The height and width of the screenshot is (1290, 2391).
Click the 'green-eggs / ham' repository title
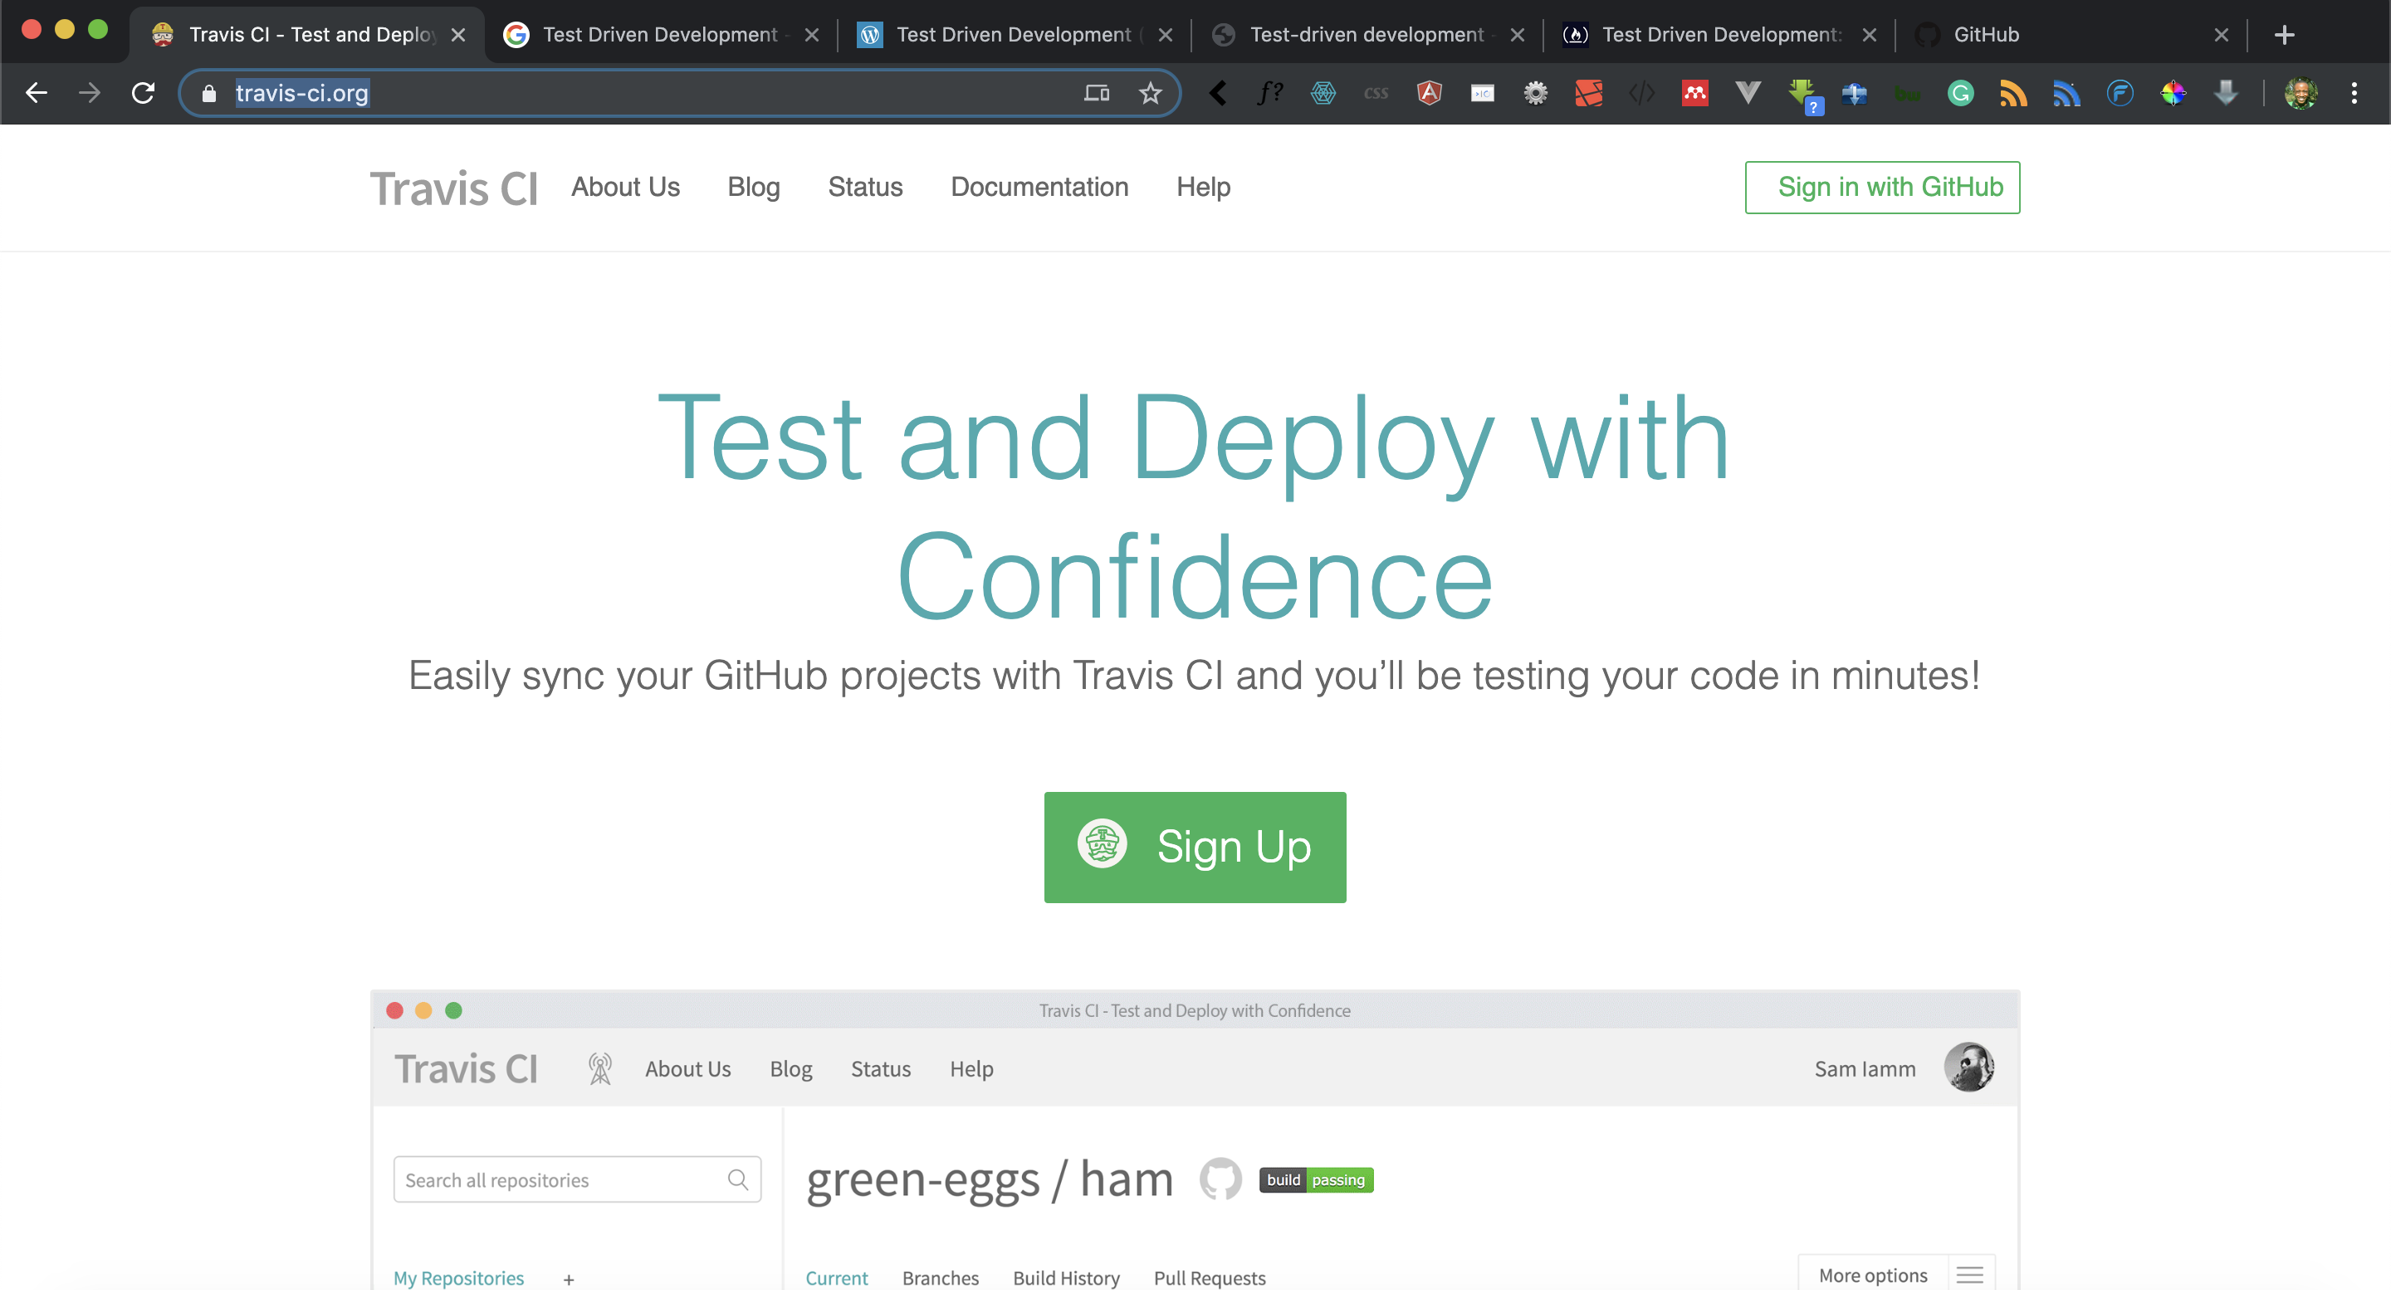coord(990,1180)
